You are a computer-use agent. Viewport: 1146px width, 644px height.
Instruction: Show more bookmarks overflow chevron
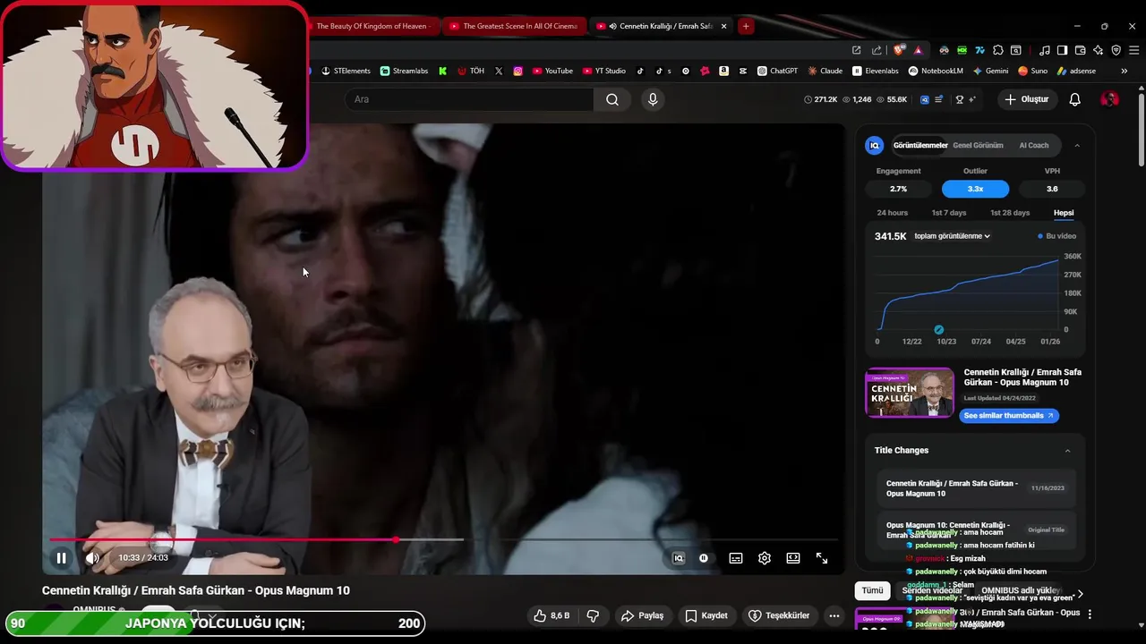point(1125,71)
